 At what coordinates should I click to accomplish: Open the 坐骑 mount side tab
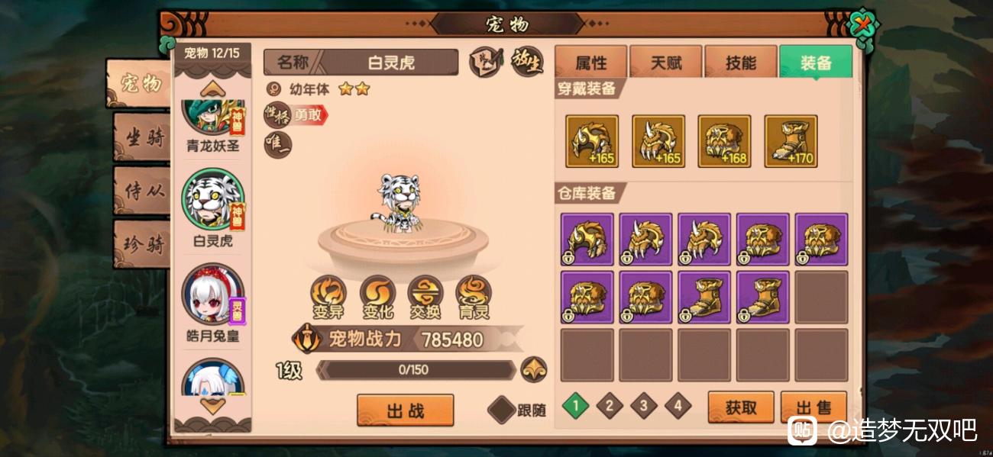pos(142,137)
